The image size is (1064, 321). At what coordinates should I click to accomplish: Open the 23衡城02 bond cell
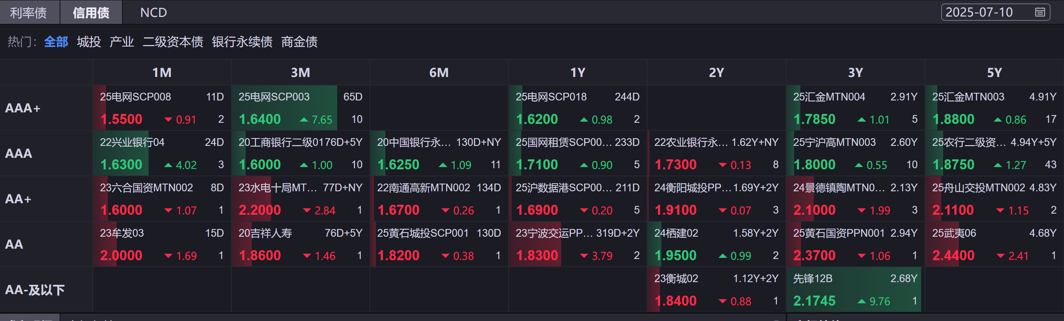pos(716,289)
